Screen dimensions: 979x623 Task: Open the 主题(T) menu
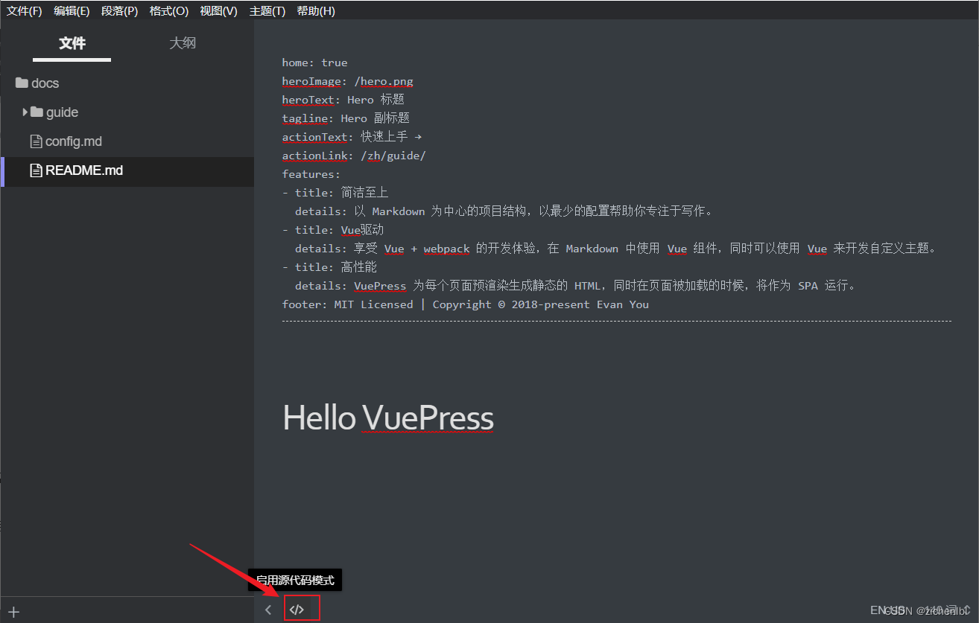click(267, 11)
